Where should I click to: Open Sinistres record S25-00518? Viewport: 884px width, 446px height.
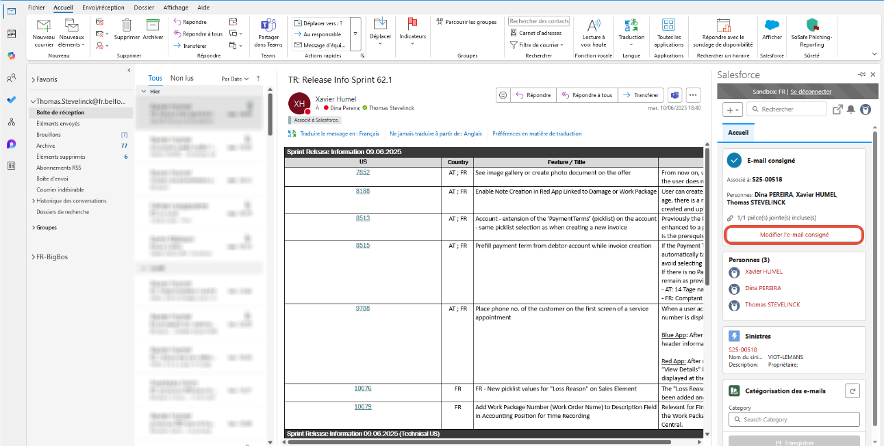tap(743, 350)
